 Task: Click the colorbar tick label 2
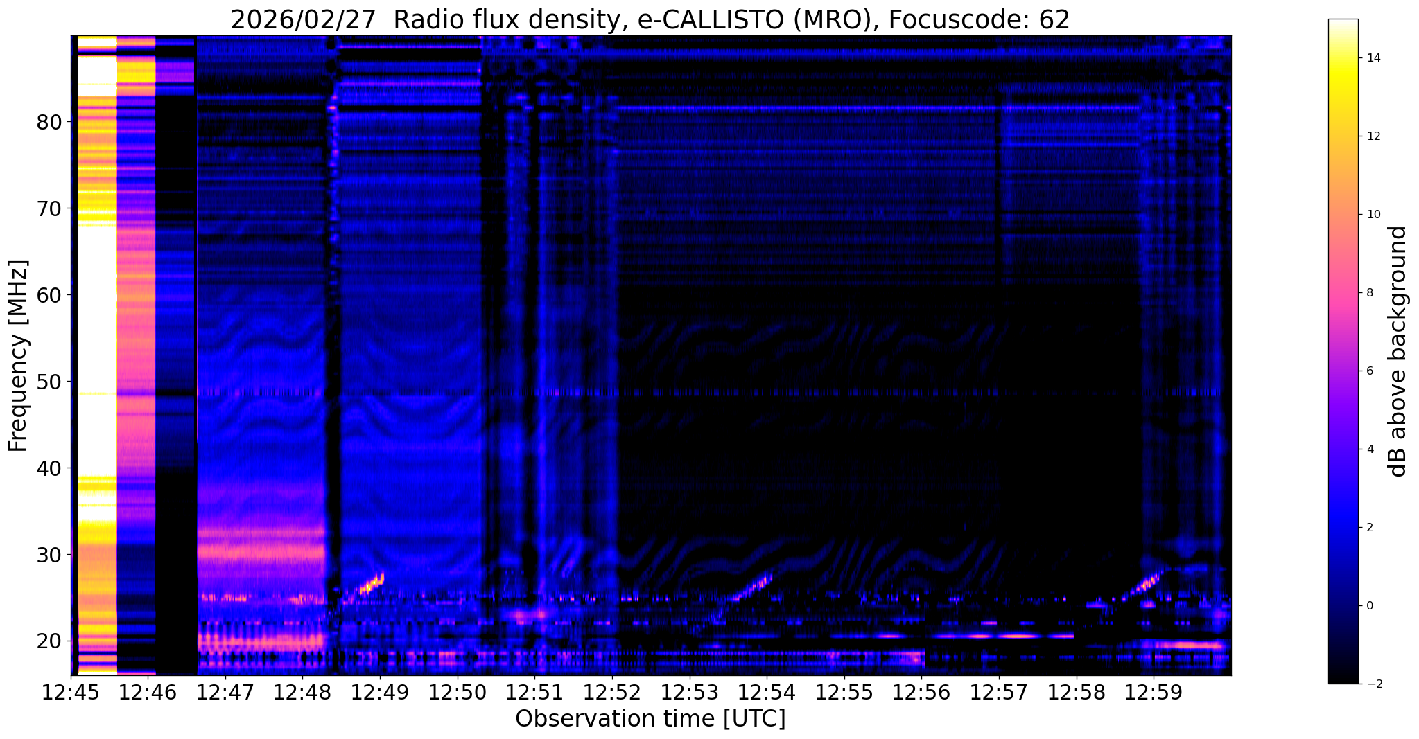pos(1369,528)
